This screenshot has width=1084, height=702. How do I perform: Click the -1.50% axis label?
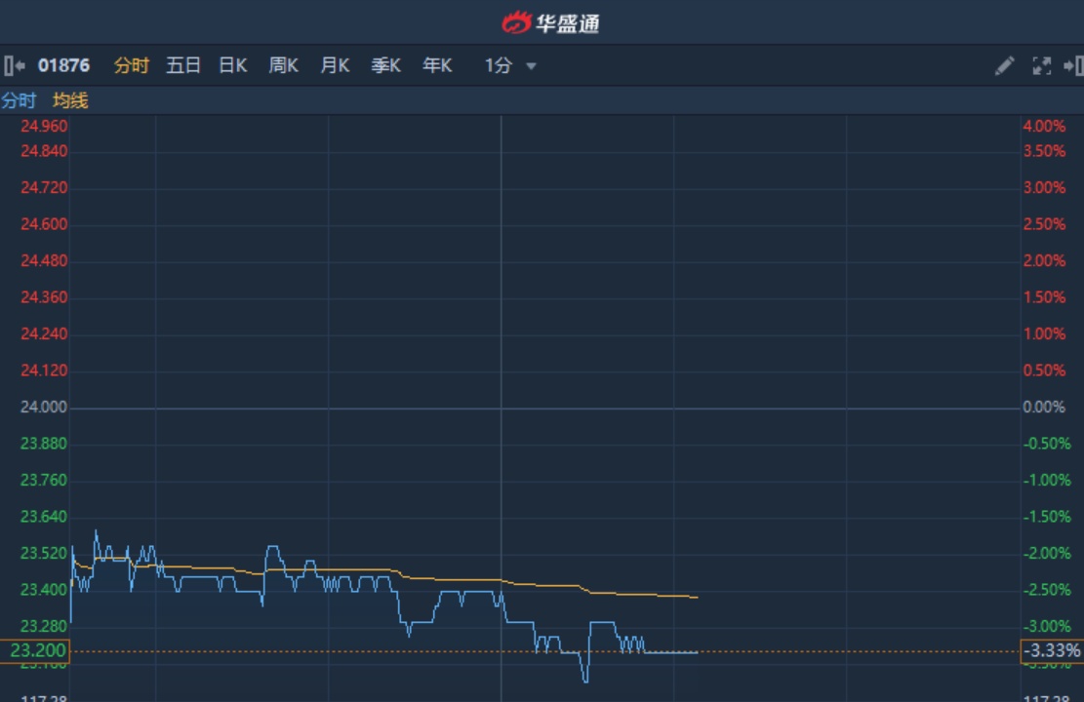pos(1047,517)
